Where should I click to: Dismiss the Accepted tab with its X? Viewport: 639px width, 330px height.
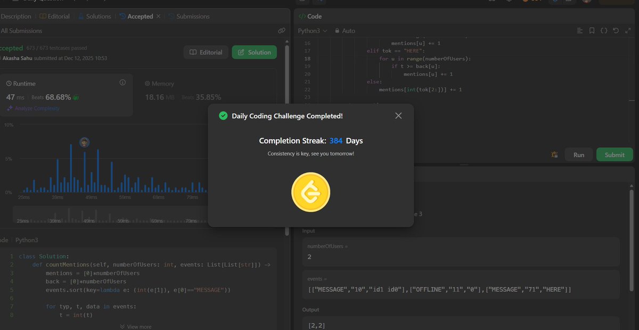click(x=158, y=16)
